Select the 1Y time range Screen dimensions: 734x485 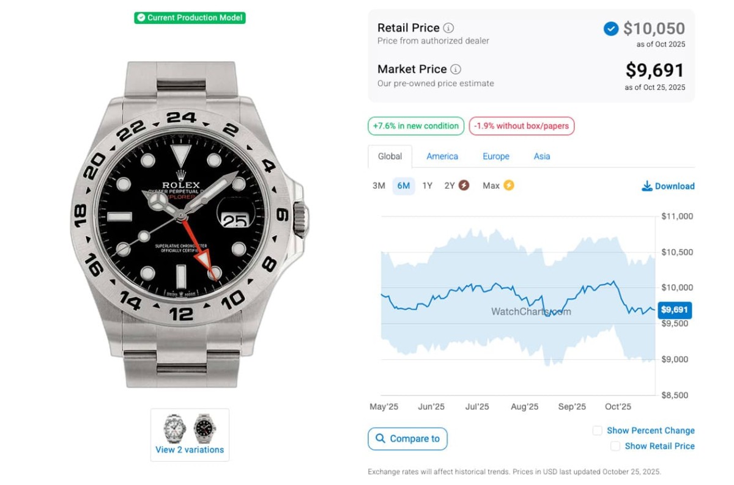tap(427, 186)
